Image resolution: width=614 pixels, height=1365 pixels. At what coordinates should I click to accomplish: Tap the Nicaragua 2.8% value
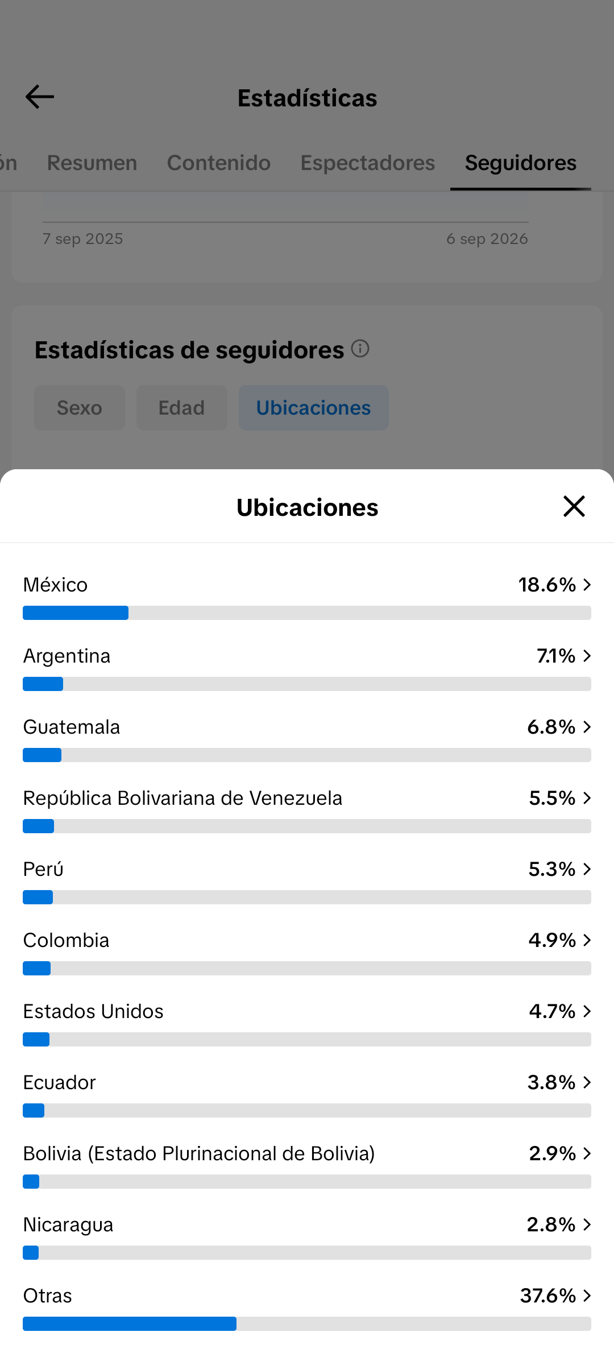(x=551, y=1225)
